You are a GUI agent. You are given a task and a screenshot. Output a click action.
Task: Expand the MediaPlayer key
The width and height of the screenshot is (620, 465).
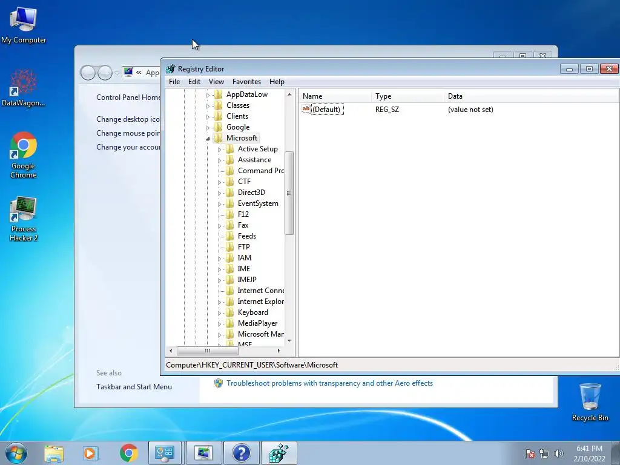coord(219,324)
